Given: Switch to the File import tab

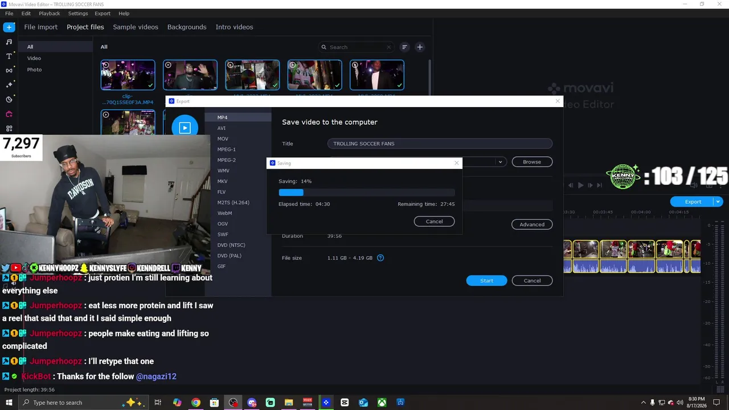Looking at the screenshot, I should click(x=41, y=27).
